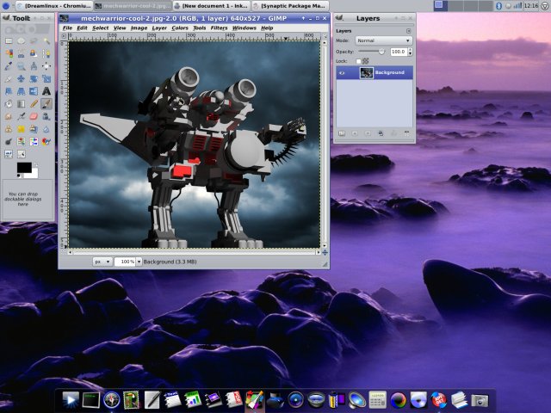
Task: Toggle the lock alpha channel icon
Action: [365, 61]
